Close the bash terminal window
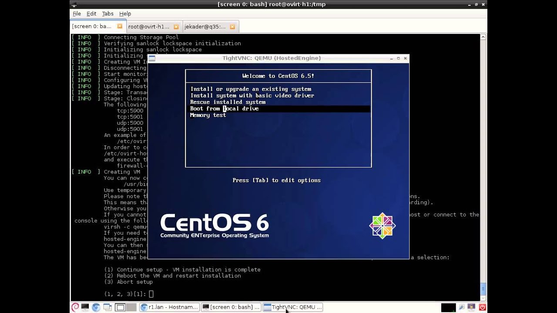Viewport: 557px width, 313px height. click(483, 4)
